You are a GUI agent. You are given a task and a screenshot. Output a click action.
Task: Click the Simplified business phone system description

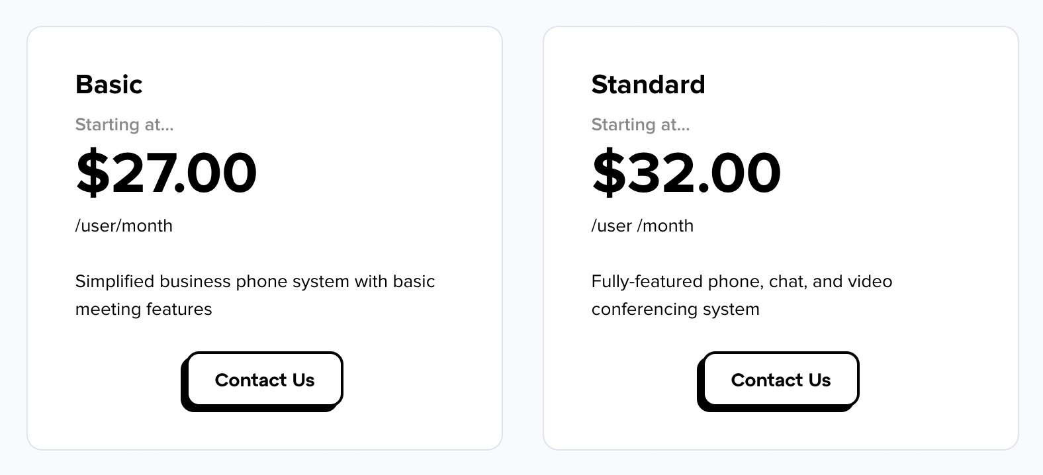(x=255, y=295)
